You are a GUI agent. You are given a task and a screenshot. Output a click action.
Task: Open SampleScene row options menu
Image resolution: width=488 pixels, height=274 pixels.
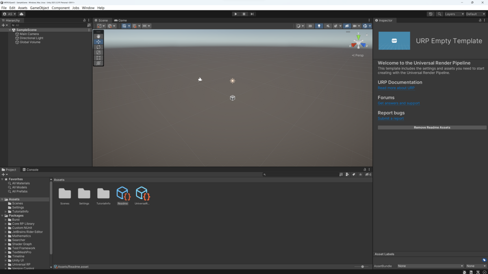coord(89,30)
